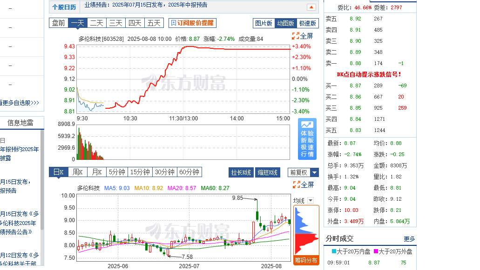
Task: Switch to 动图版 chart mode
Action: coord(285,23)
